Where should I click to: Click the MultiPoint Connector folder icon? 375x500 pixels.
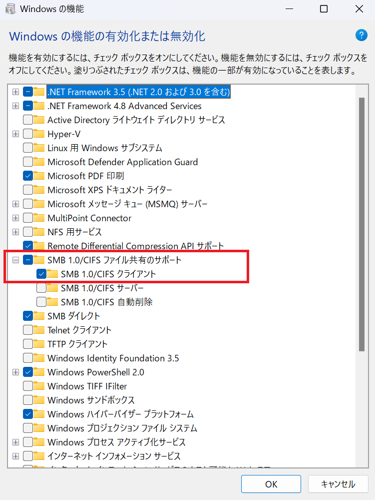pos(39,218)
